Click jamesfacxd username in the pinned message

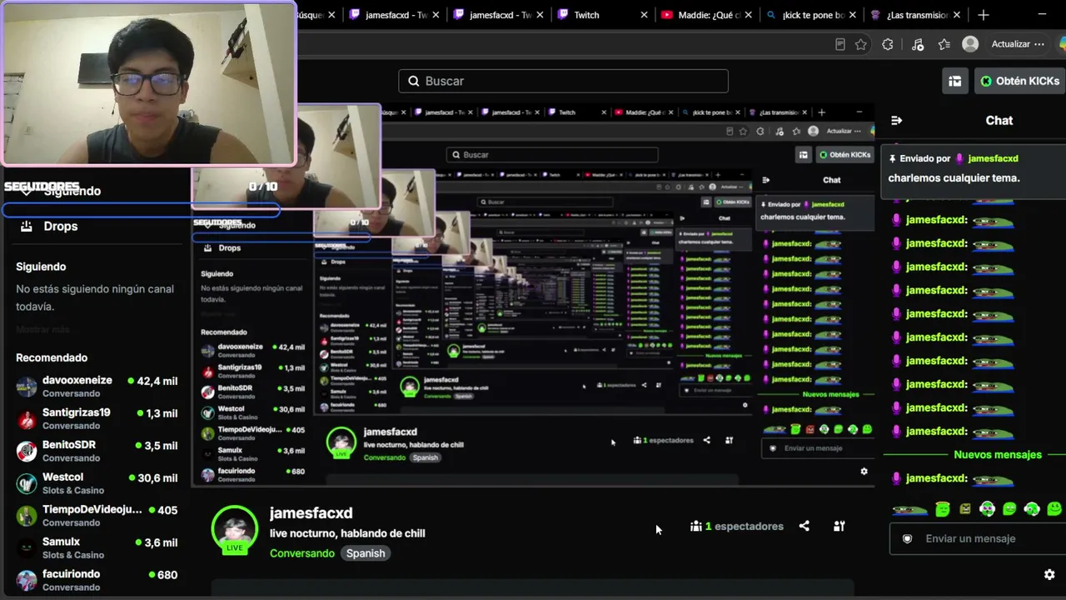coord(993,158)
